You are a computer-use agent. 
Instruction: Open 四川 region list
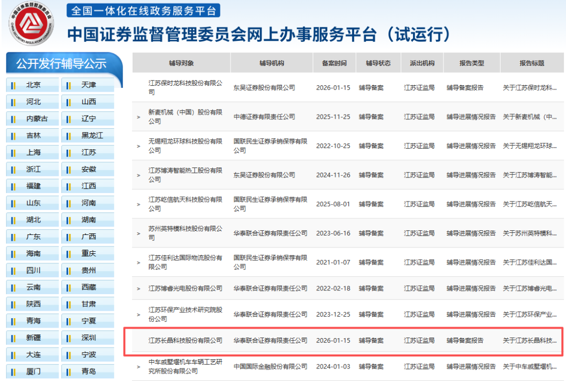coord(32,271)
